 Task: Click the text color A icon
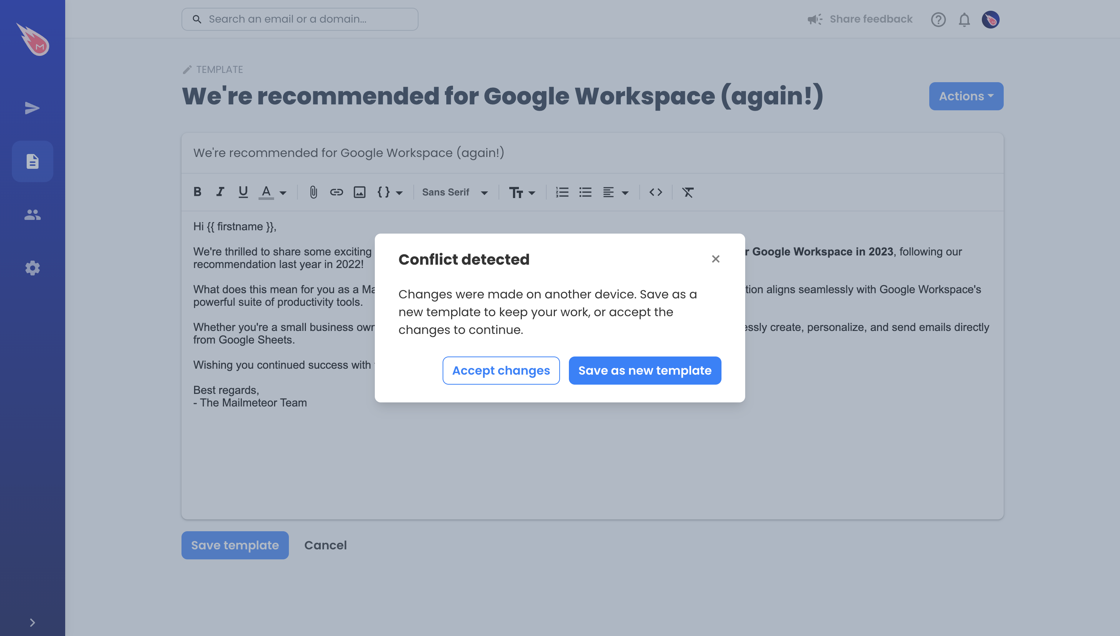266,192
